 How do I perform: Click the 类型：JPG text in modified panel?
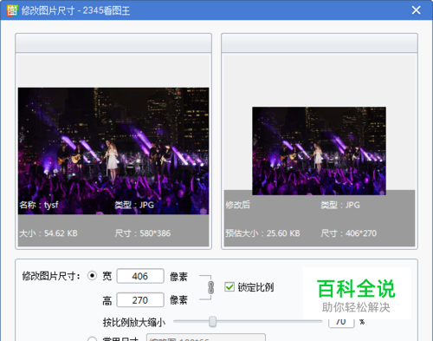340,205
